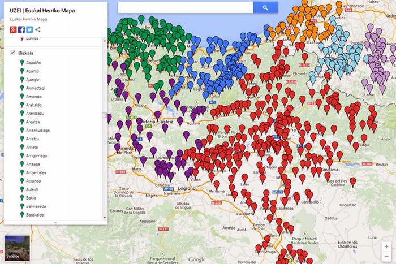The image size is (396, 264).
Task: Select Arrankudiaga in the list
Action: (38, 130)
